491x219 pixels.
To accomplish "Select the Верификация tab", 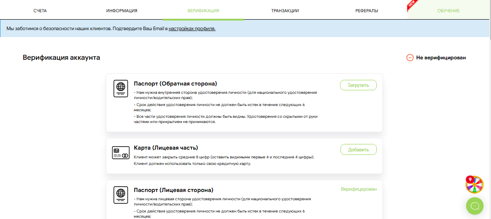I will click(x=203, y=10).
